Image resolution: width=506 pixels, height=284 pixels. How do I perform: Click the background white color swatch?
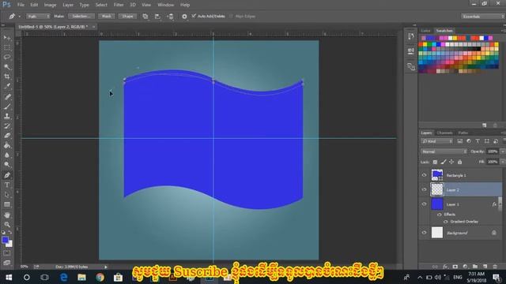pyautogui.click(x=9, y=244)
